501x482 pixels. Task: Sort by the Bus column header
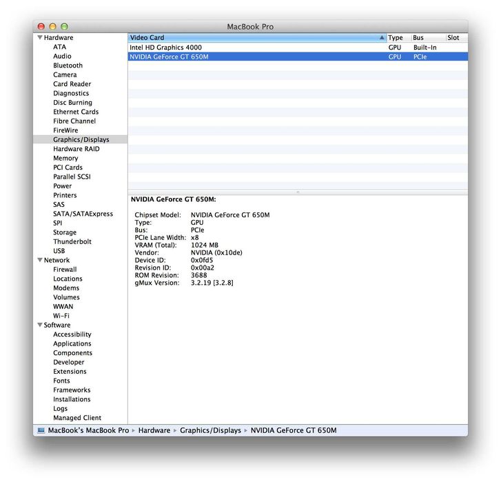click(428, 38)
